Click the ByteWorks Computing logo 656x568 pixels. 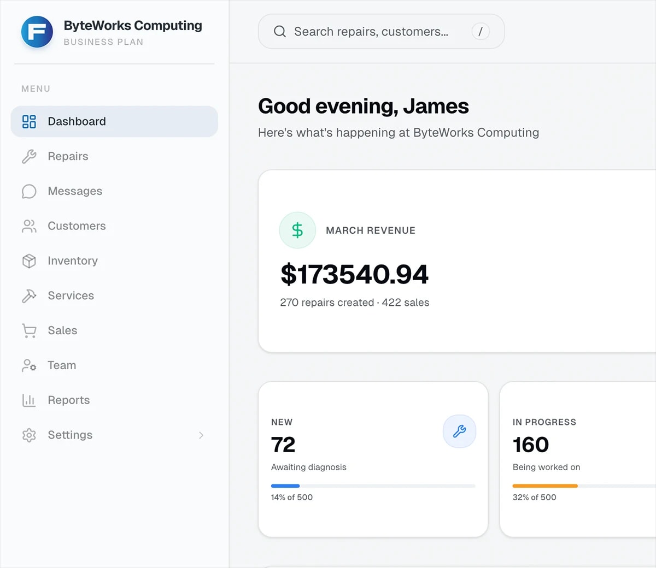pos(37,32)
